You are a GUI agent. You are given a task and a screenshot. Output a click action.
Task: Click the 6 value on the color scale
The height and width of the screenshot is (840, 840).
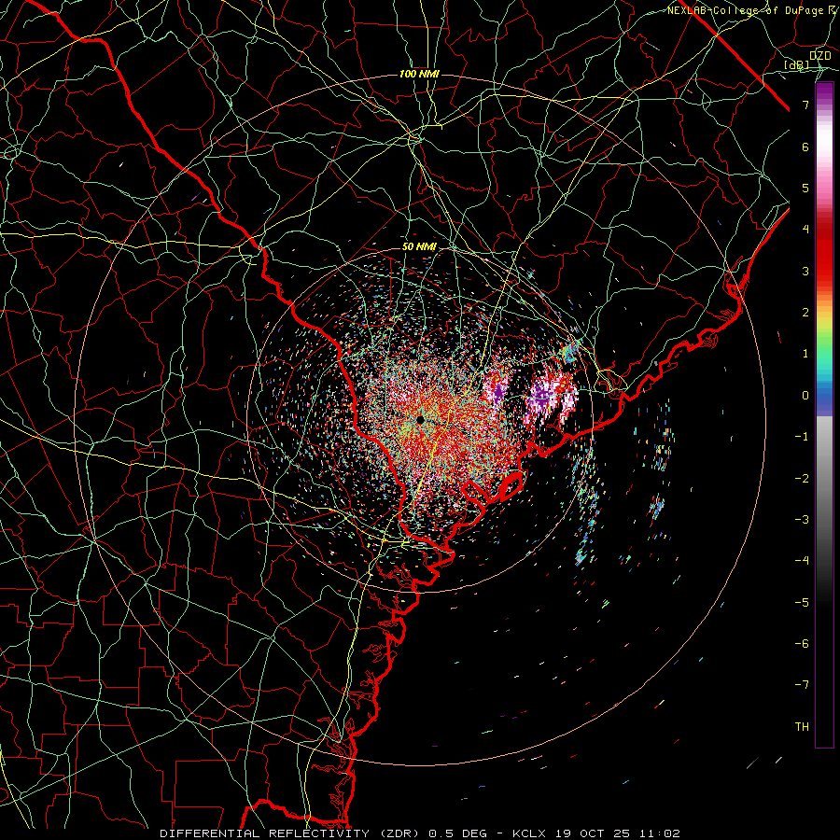(x=805, y=147)
